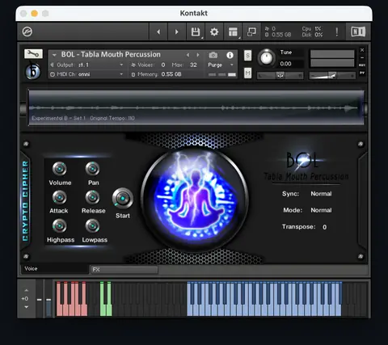The image size is (388, 345).
Task: Switch to the Voice tab
Action: (55, 269)
